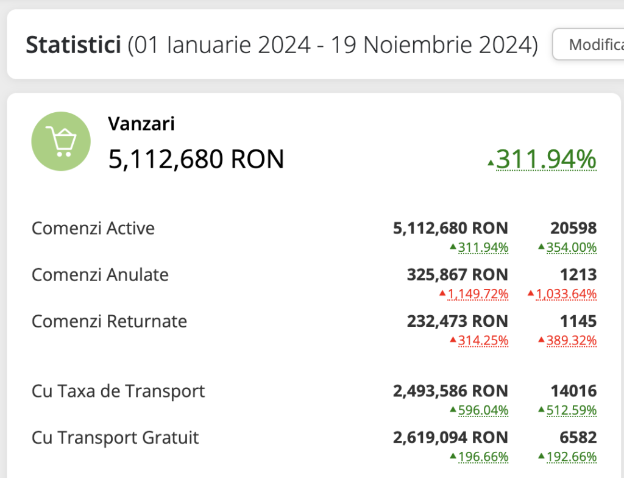Click the 311.94% link under Comenzi Active
The width and height of the screenshot is (624, 478).
pyautogui.click(x=483, y=247)
